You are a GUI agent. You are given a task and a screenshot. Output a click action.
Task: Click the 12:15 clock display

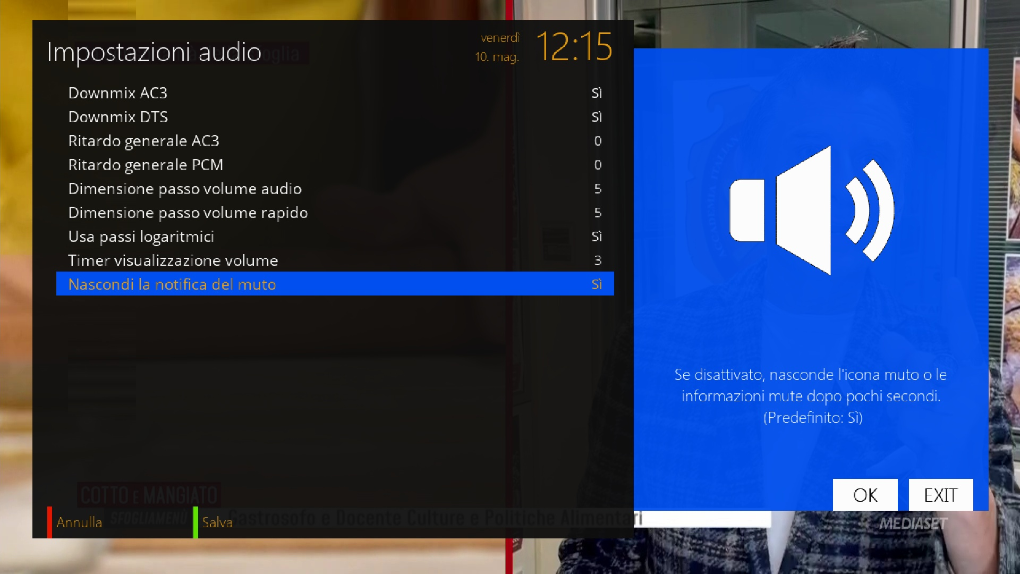(x=574, y=47)
